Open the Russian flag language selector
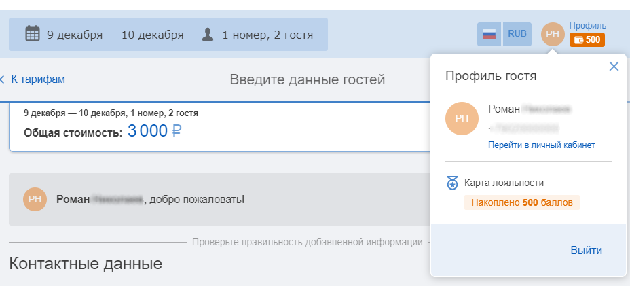This screenshot has height=286, width=630. coord(489,34)
